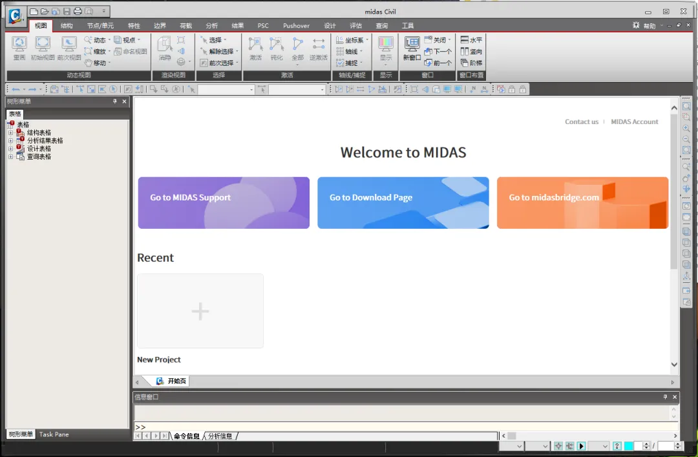Select the 开始页 document tab
Image resolution: width=698 pixels, height=457 pixels.
[172, 381]
